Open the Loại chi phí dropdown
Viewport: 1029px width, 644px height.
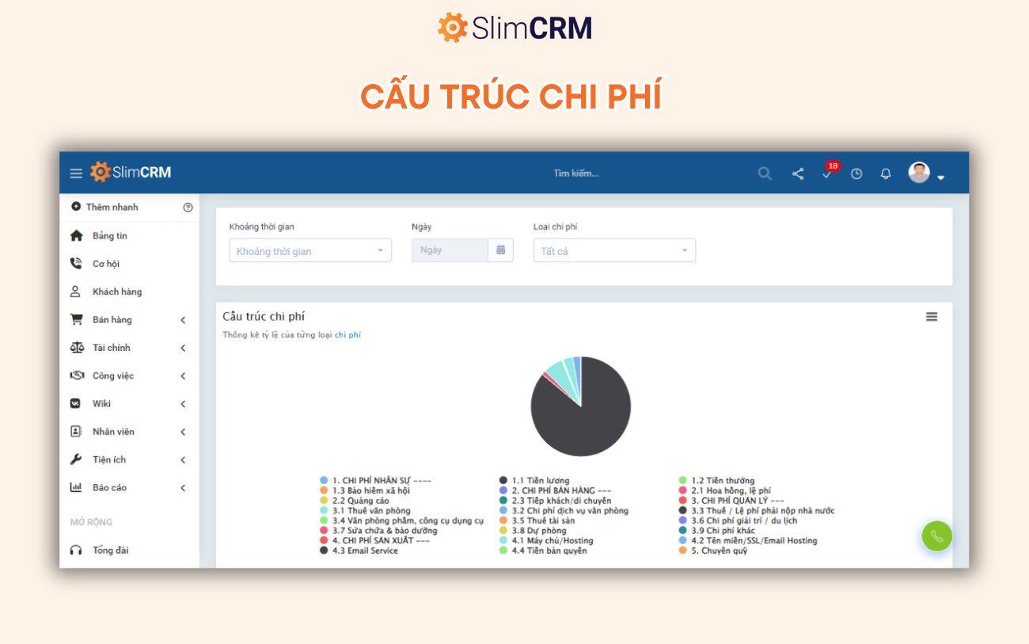[614, 251]
